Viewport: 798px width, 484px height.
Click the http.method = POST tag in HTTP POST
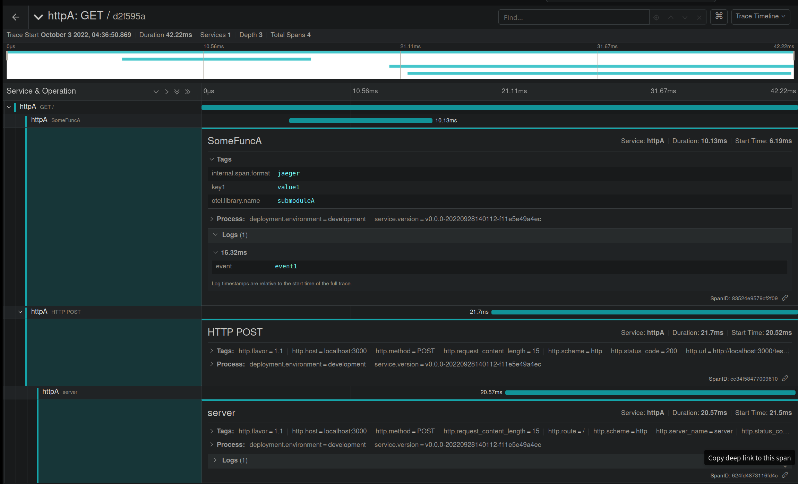[405, 351]
